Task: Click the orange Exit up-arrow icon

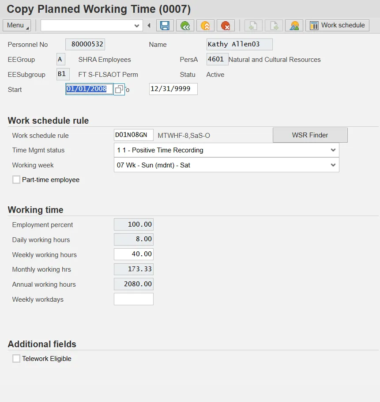Action: point(205,26)
